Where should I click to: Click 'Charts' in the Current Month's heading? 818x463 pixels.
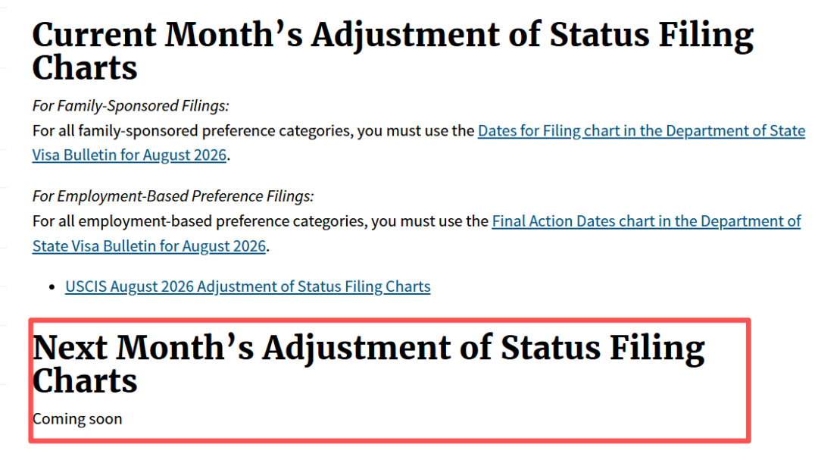click(x=85, y=68)
